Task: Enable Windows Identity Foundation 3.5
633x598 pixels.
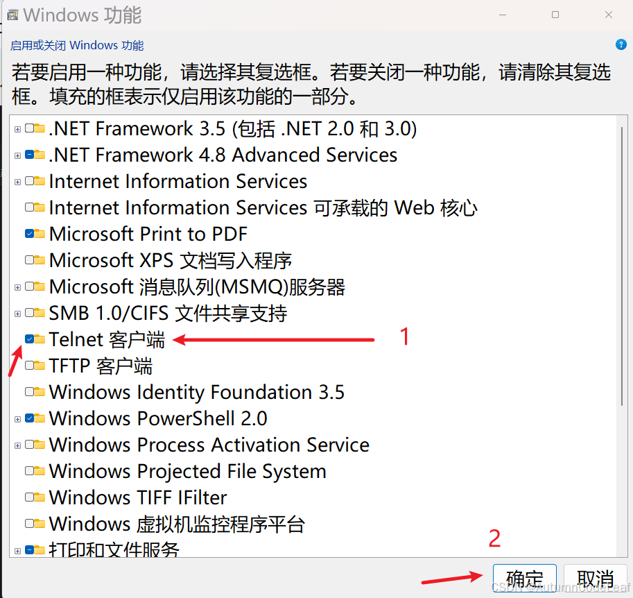Action: (28, 392)
